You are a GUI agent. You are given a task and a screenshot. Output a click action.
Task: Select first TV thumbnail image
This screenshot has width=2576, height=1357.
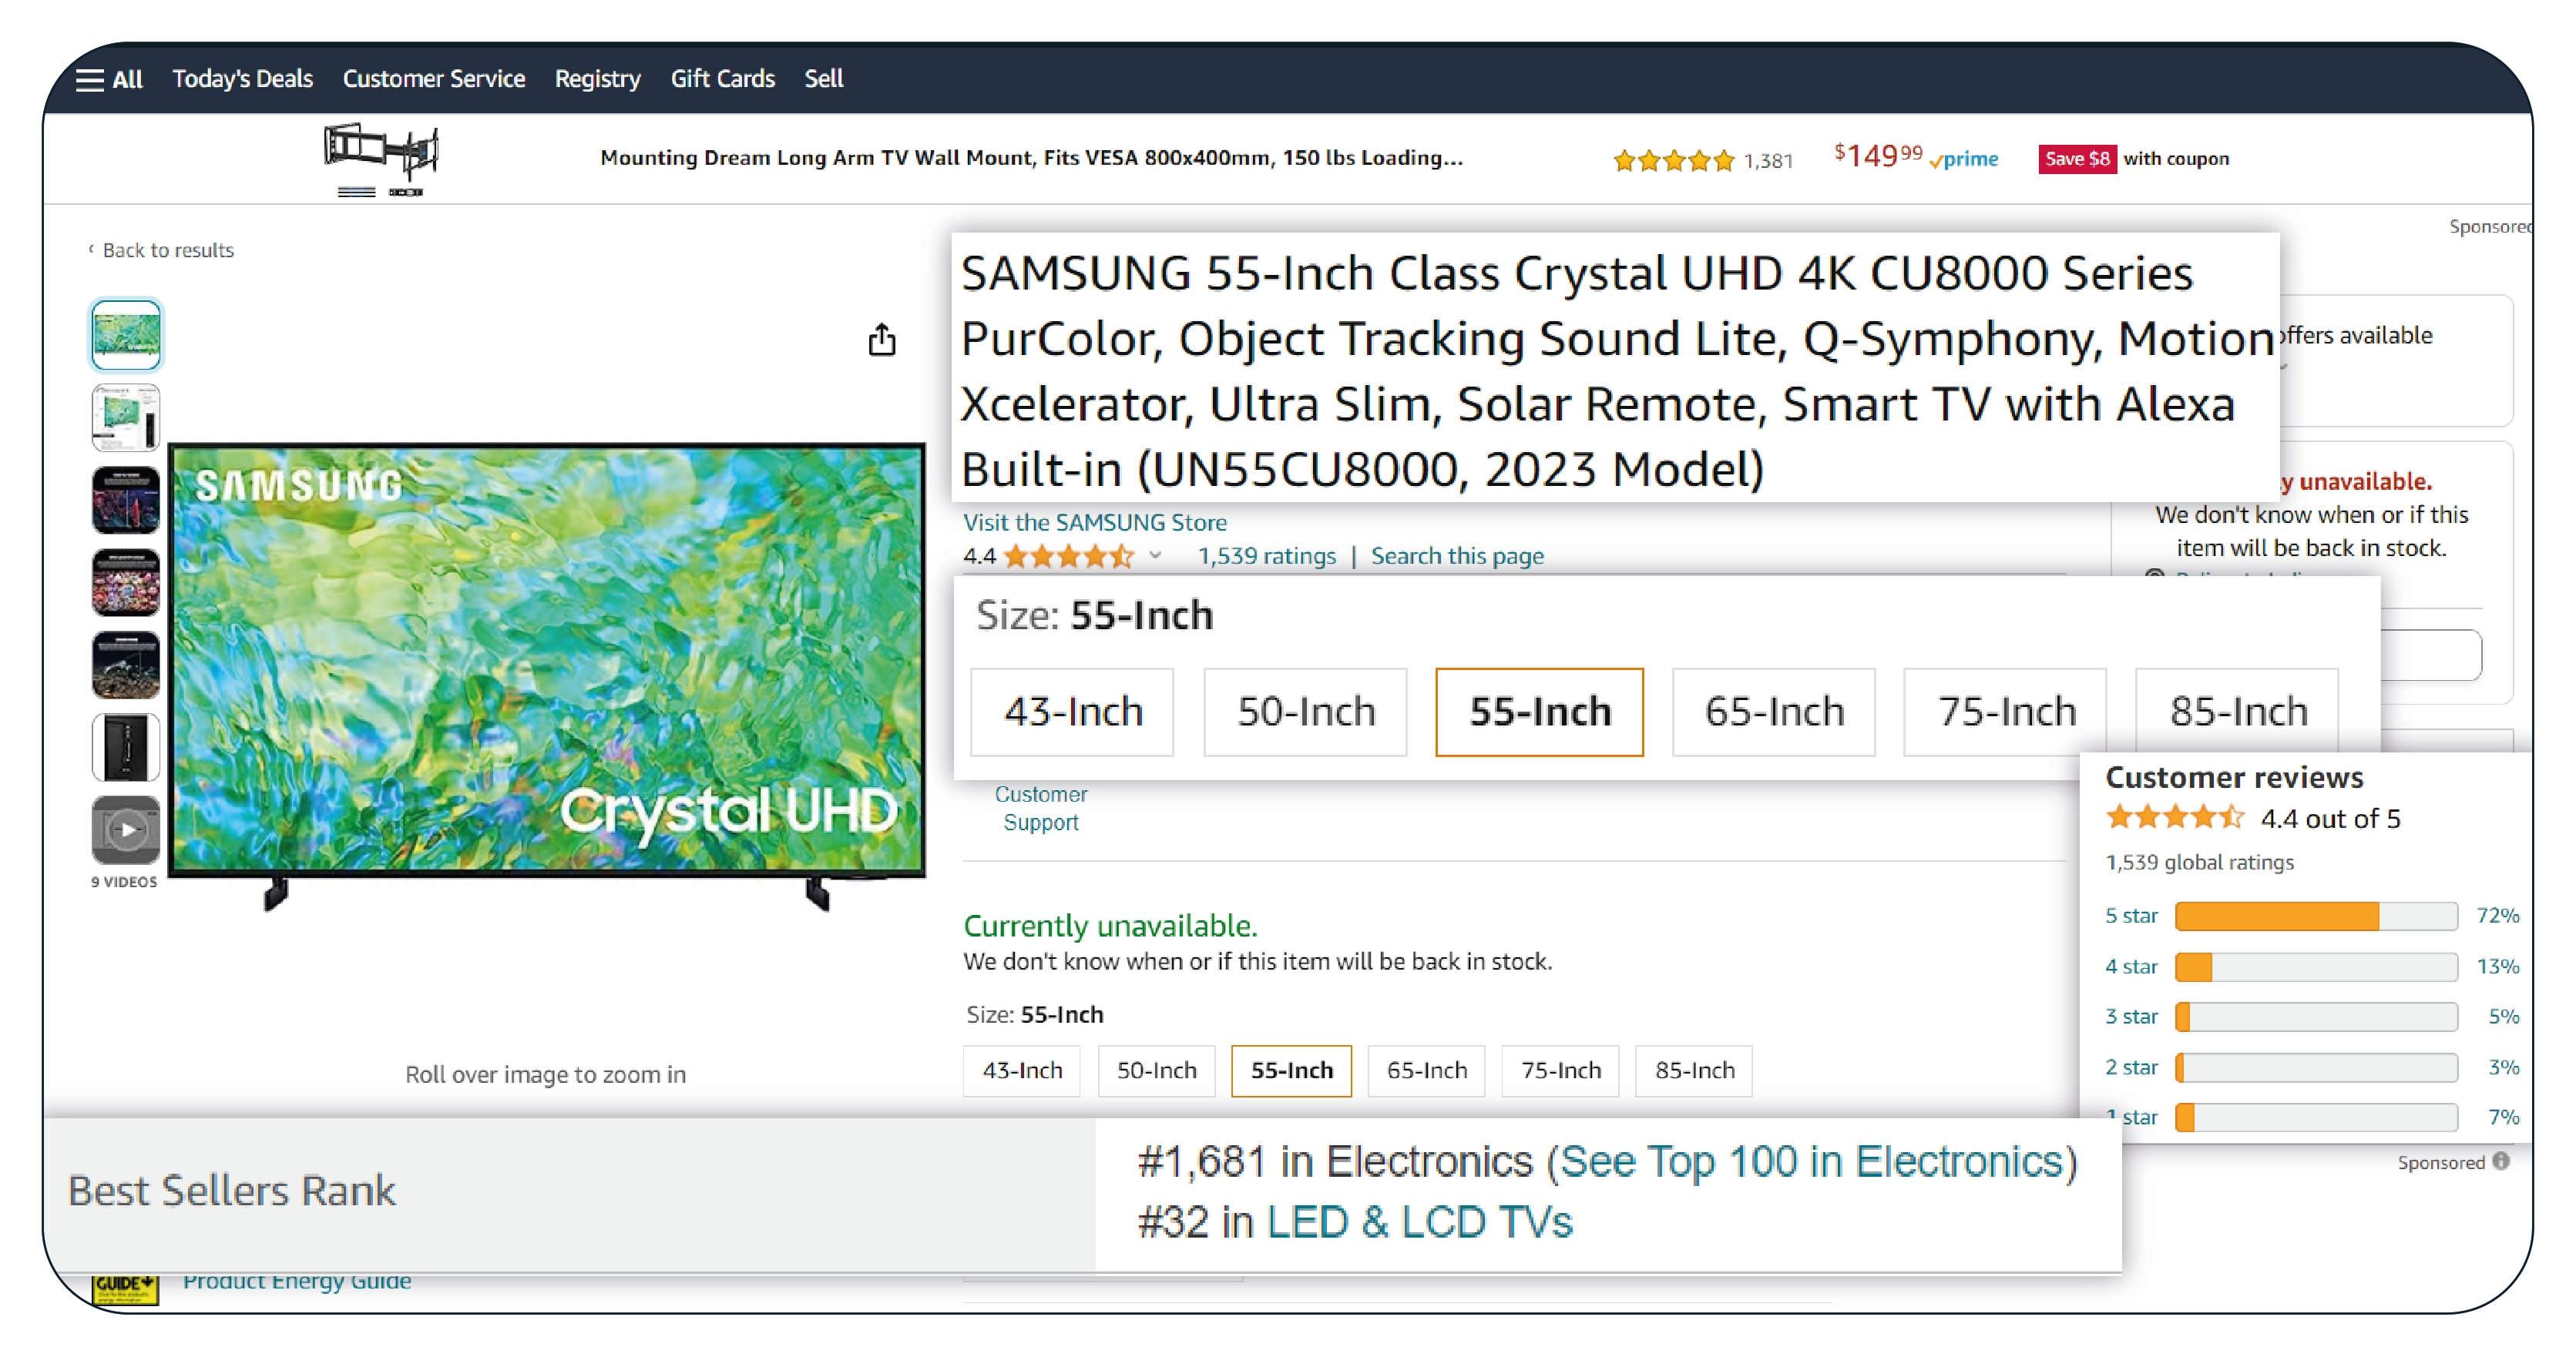(x=126, y=335)
